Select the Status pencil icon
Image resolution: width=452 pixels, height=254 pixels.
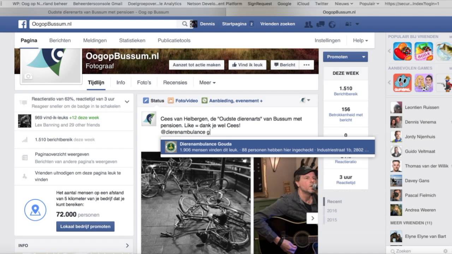[146, 101]
